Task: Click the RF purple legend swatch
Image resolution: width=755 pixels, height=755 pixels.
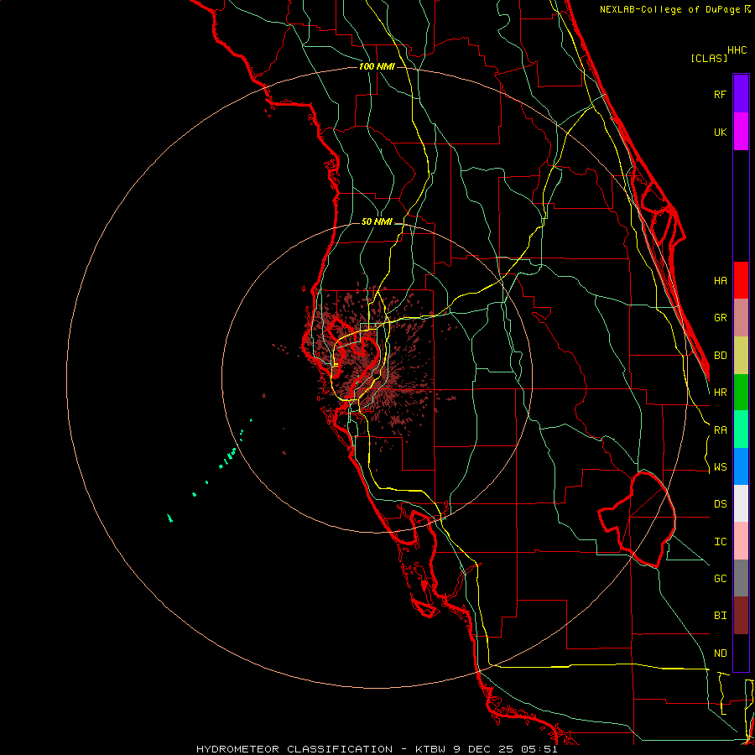Action: point(741,94)
